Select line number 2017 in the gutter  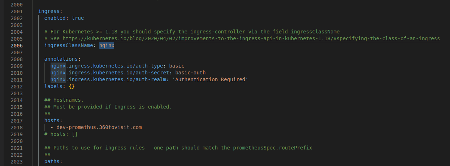pyautogui.click(x=17, y=121)
